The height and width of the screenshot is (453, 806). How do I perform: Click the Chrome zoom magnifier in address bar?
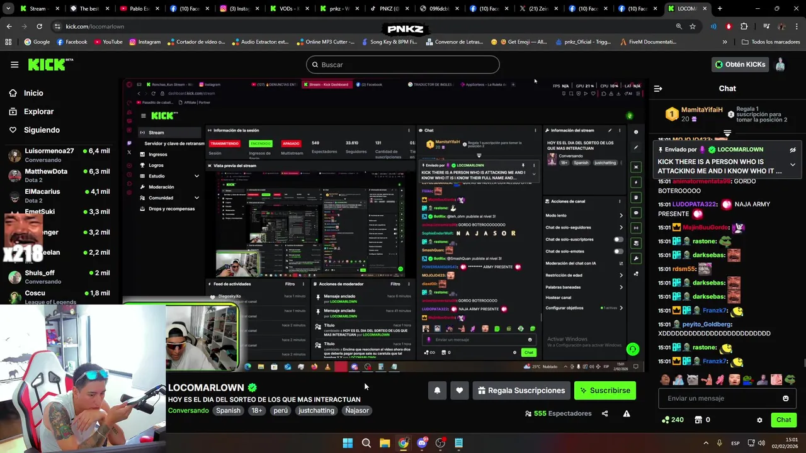pyautogui.click(x=679, y=26)
